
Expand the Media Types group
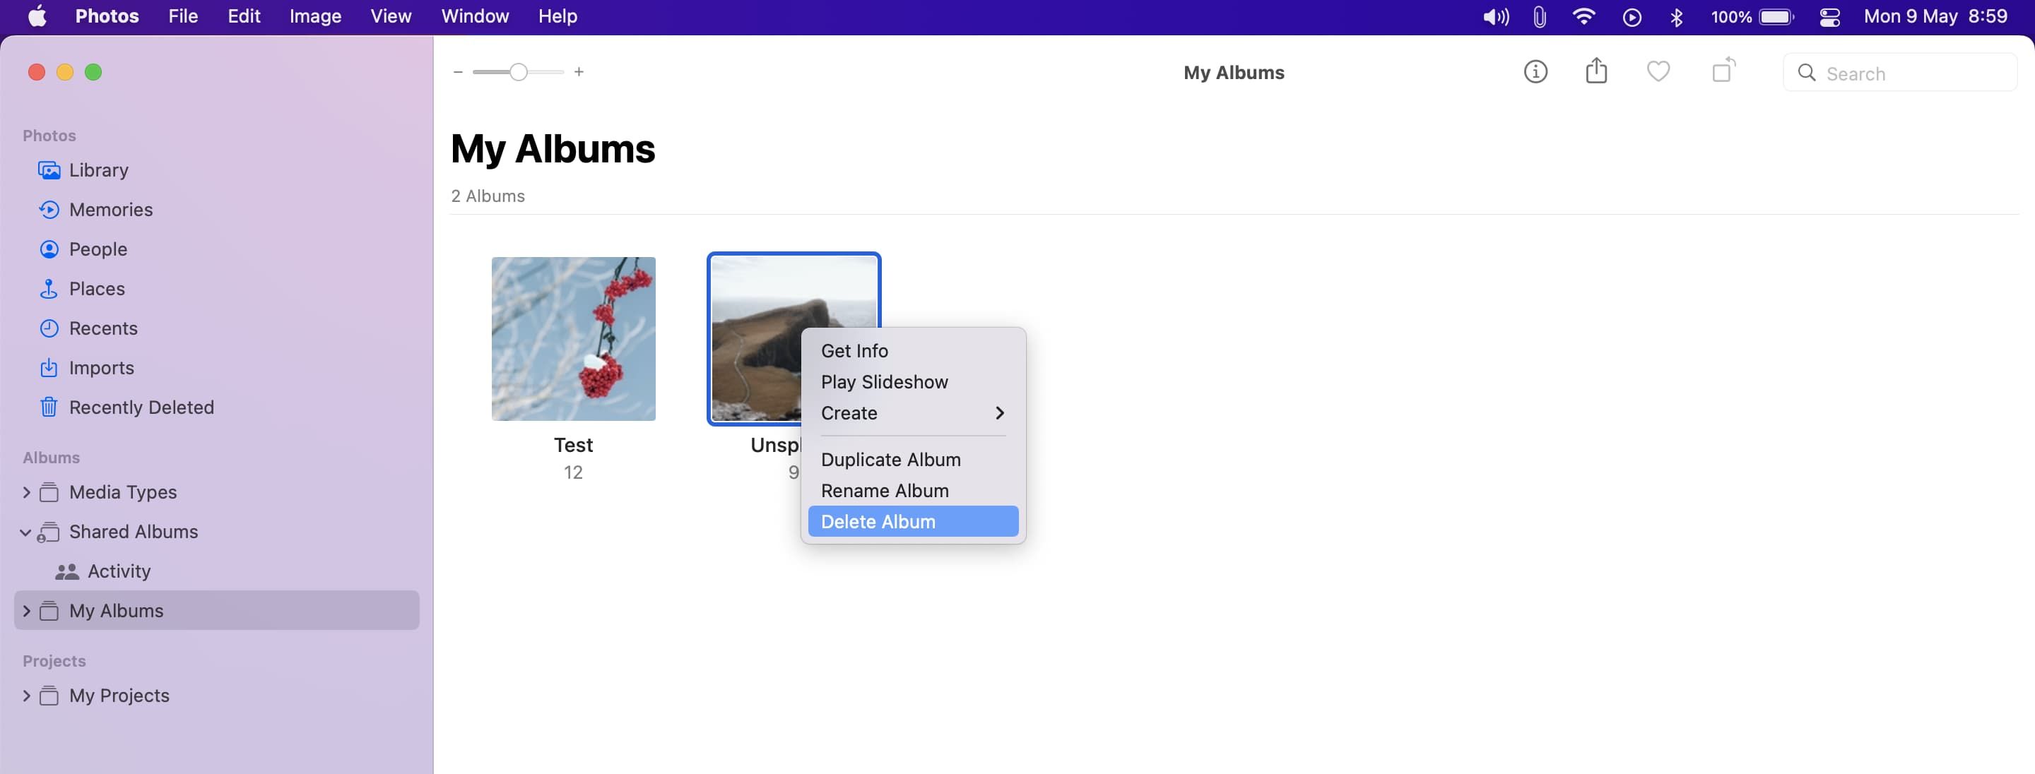pyautogui.click(x=26, y=492)
